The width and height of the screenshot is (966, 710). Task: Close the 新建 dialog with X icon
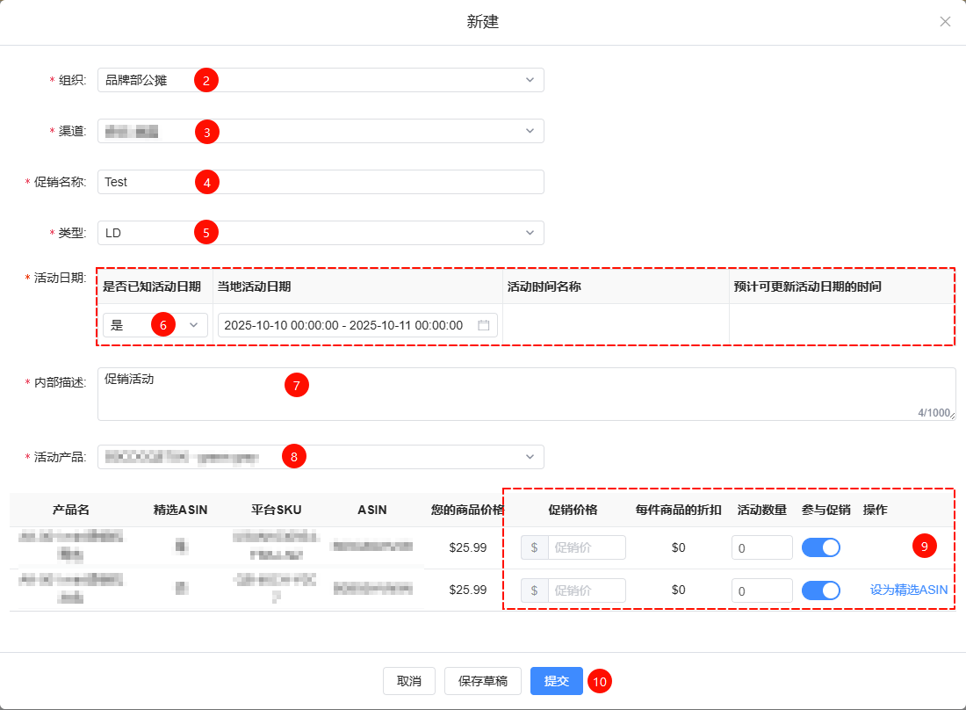click(945, 22)
